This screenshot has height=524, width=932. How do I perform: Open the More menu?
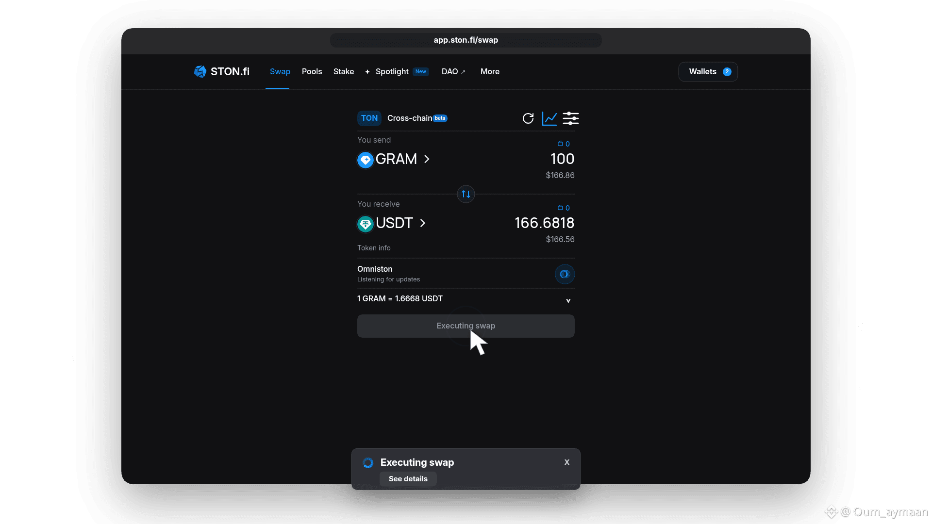(490, 72)
